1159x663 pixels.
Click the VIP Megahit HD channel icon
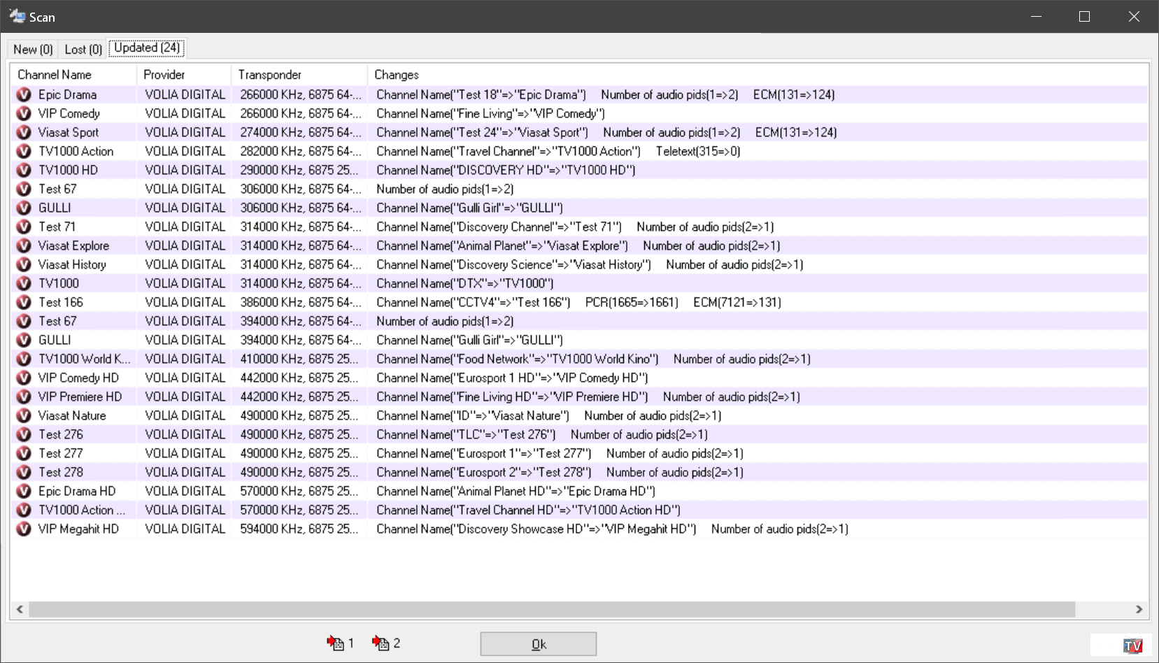[x=24, y=529]
